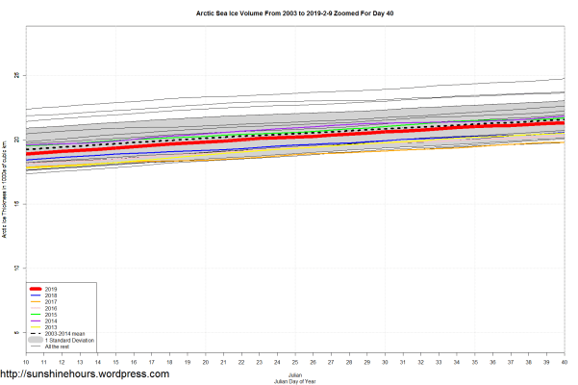Click the red 2019 legend line swatch
The image size is (578, 385).
click(x=37, y=289)
